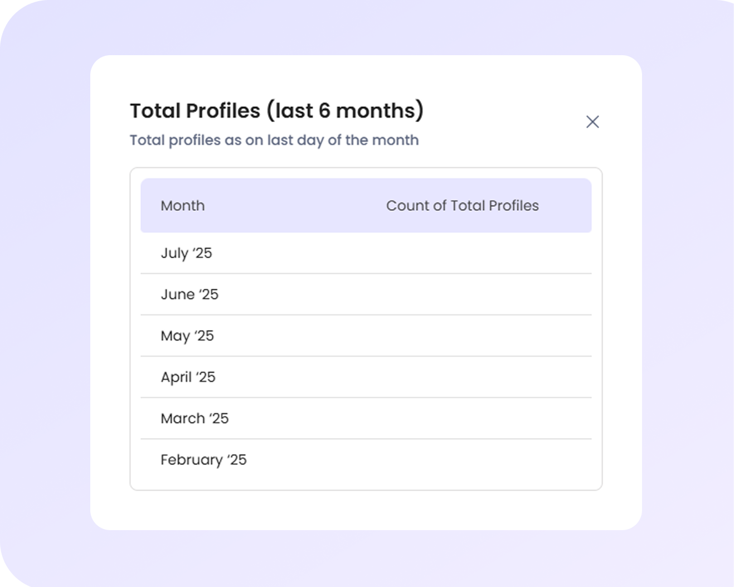Click the empty count cell for July '25
This screenshot has height=587, width=734.
click(462, 253)
